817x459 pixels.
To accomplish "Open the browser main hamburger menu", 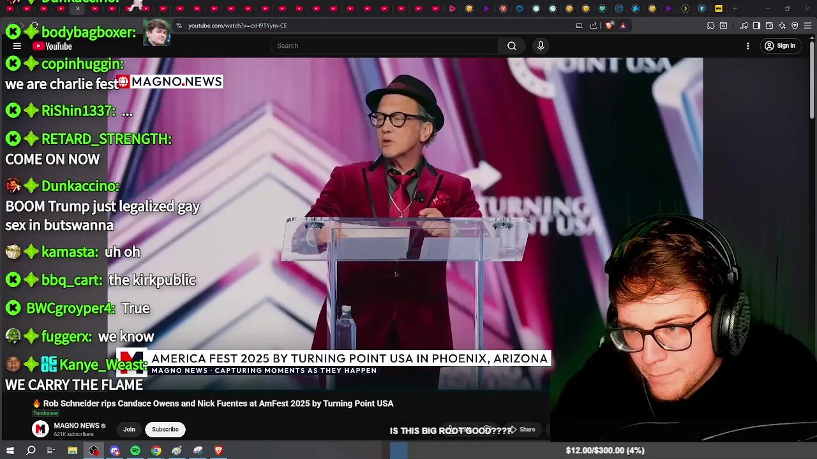I will 807,25.
